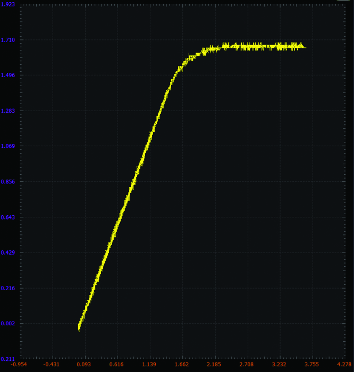Select the 0.616 X-axis tick label
The image size is (354, 372).
(x=116, y=365)
